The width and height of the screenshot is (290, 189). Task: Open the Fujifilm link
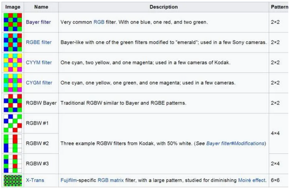pos(70,180)
